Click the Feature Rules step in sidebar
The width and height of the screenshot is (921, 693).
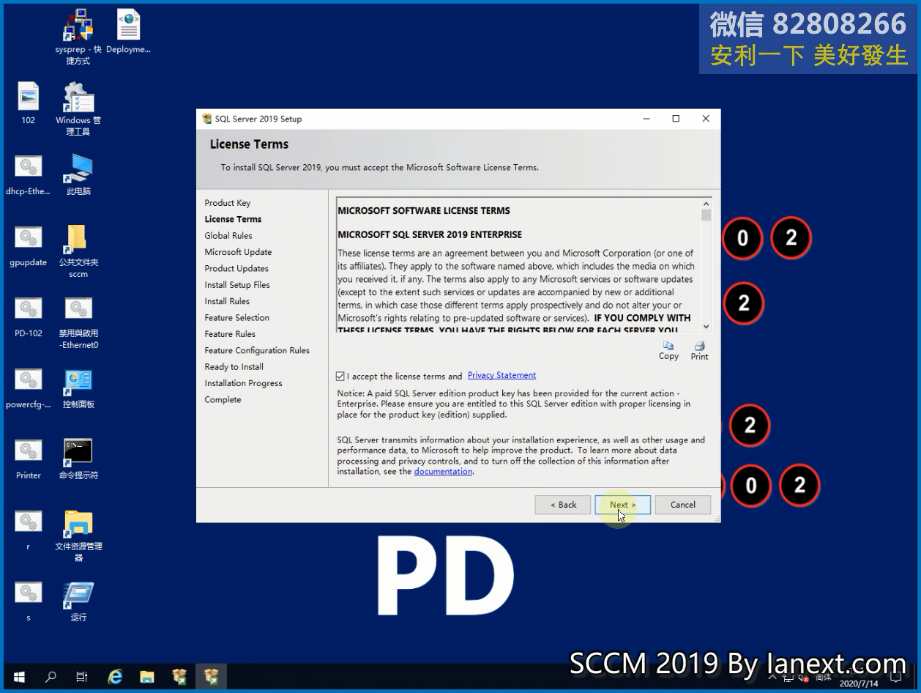tap(230, 334)
